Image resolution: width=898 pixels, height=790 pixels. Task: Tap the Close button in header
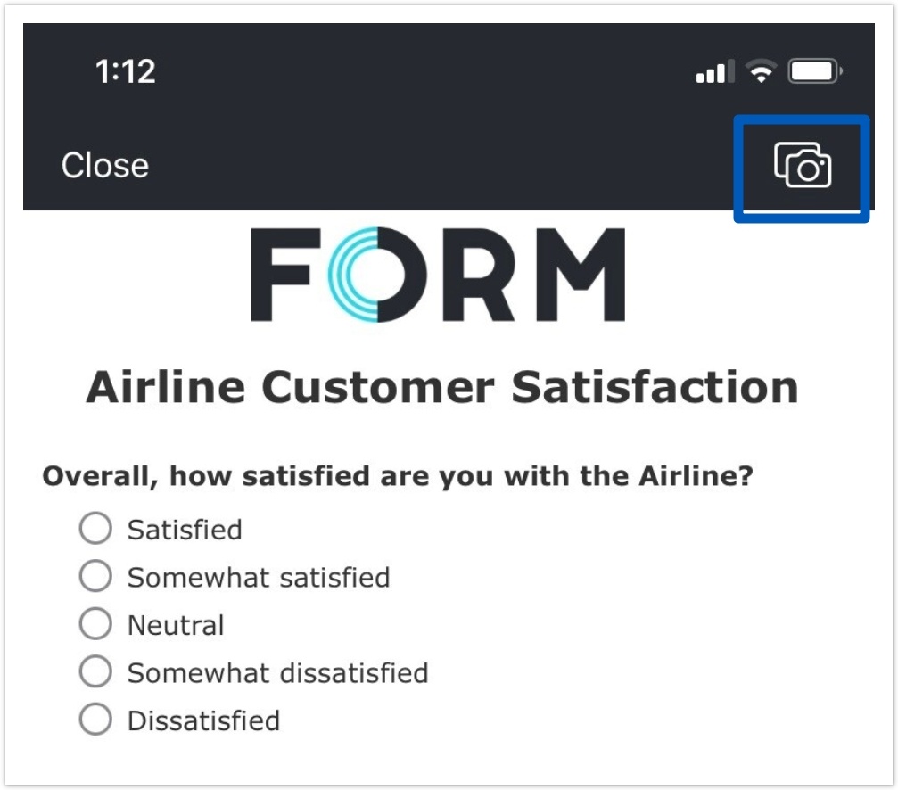(105, 166)
